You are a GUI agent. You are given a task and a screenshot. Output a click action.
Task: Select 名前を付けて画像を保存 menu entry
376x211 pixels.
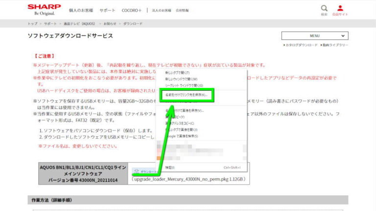point(186,110)
